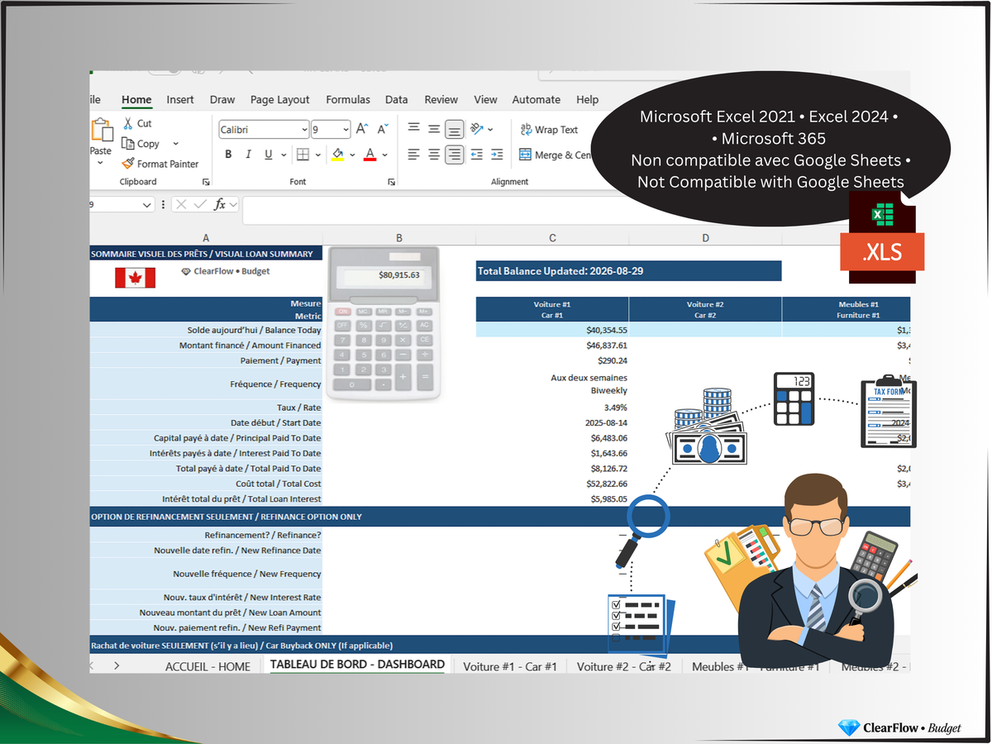Screen dimensions: 992x744
Task: Toggle Italic formatting
Action: 248,155
